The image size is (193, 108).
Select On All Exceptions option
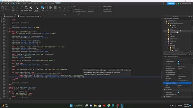[76, 9]
